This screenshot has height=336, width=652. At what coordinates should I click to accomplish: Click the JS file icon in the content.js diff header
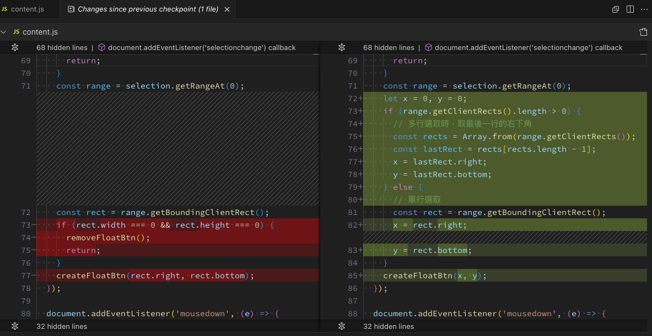pos(17,32)
